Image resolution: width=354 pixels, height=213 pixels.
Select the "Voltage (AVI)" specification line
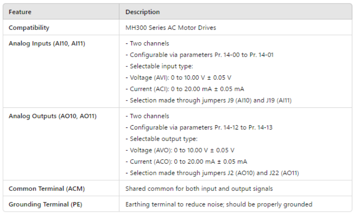(180, 78)
